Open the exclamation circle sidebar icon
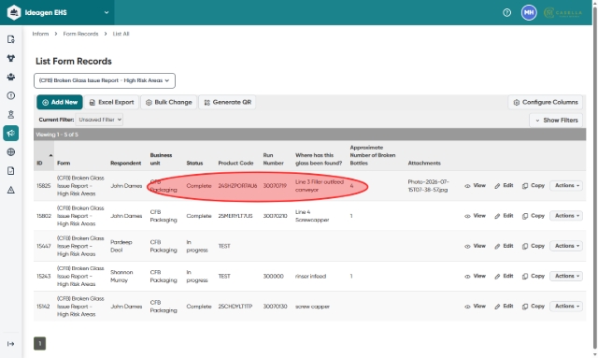This screenshot has width=598, height=358. pos(11,95)
